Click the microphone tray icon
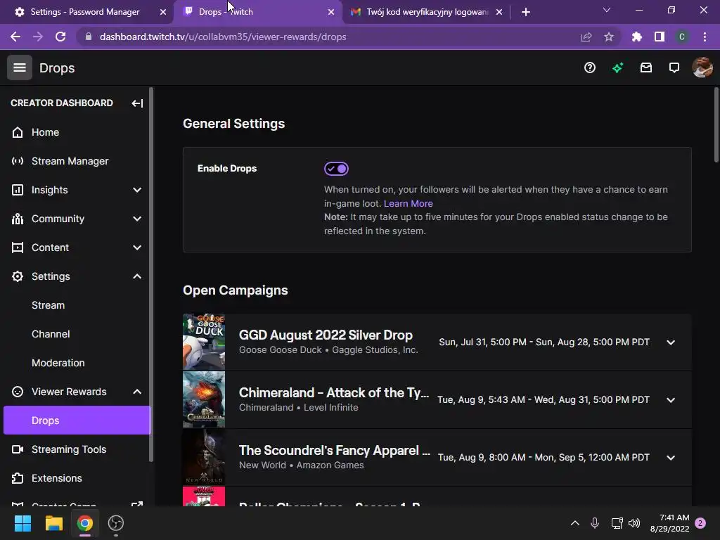 click(x=595, y=523)
